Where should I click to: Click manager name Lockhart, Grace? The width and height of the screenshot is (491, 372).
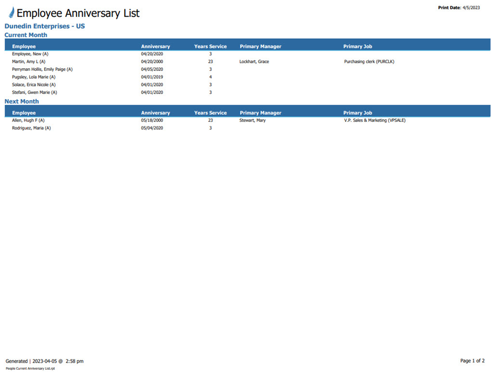[254, 62]
